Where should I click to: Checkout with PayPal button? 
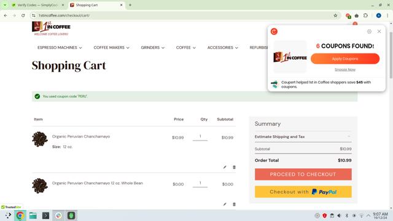[x=303, y=192]
